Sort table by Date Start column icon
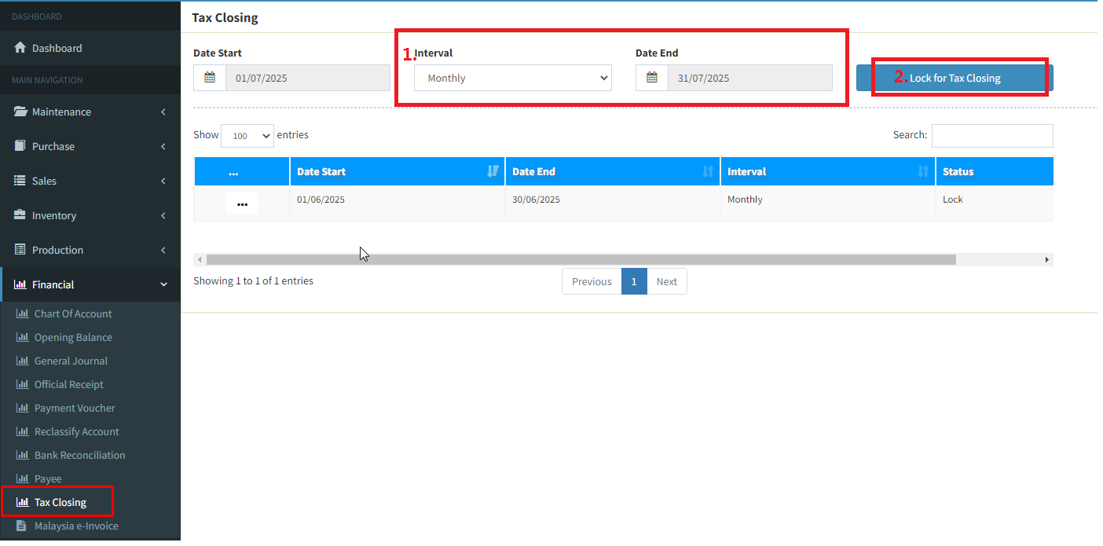1103x546 pixels. 493,171
